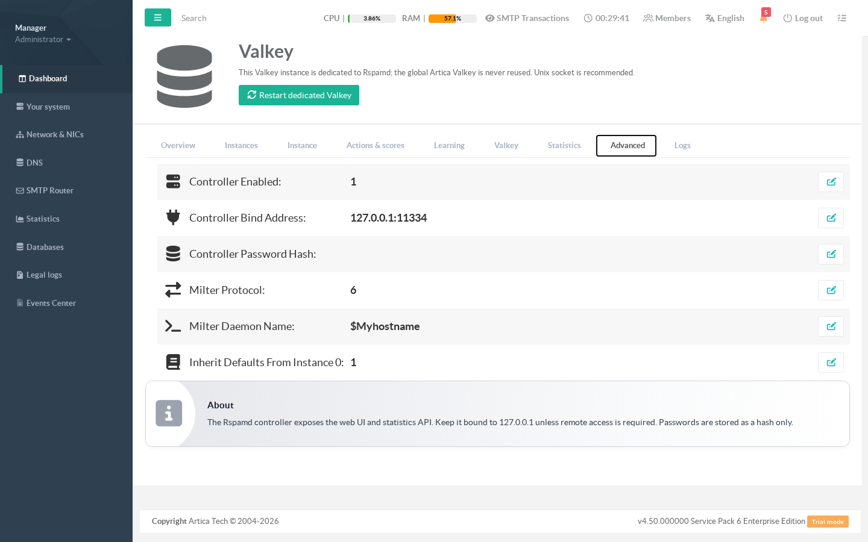Open SMTP Transactions link

[527, 18]
